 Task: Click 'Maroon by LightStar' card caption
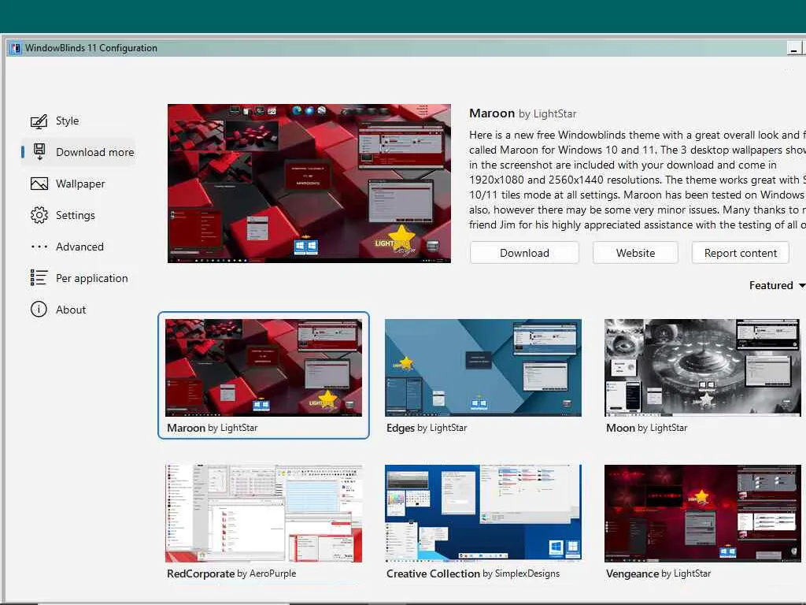point(213,428)
